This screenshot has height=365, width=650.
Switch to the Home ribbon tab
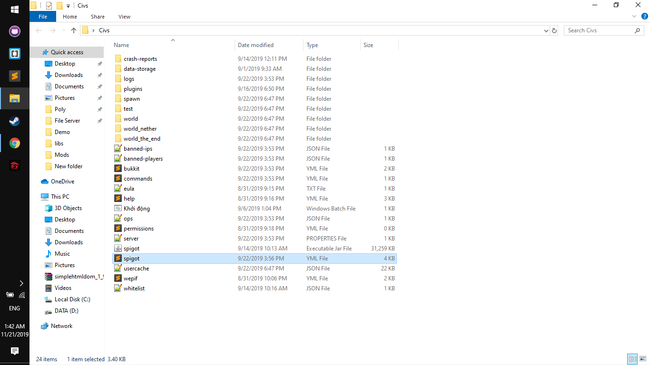click(x=70, y=17)
